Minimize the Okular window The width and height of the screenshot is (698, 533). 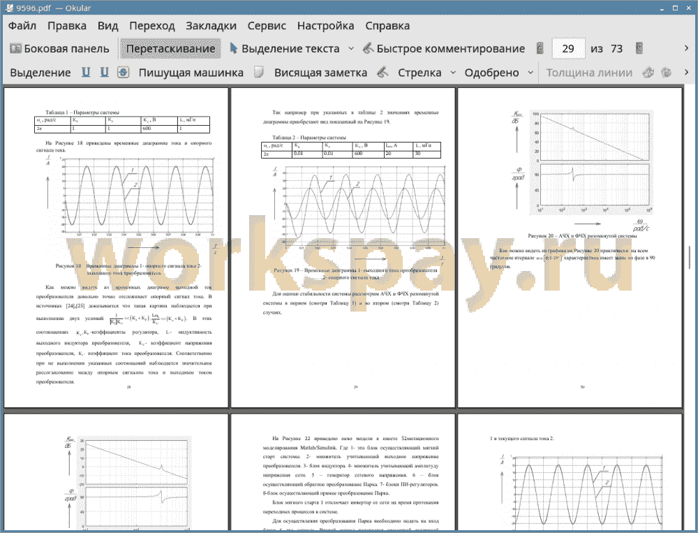662,8
